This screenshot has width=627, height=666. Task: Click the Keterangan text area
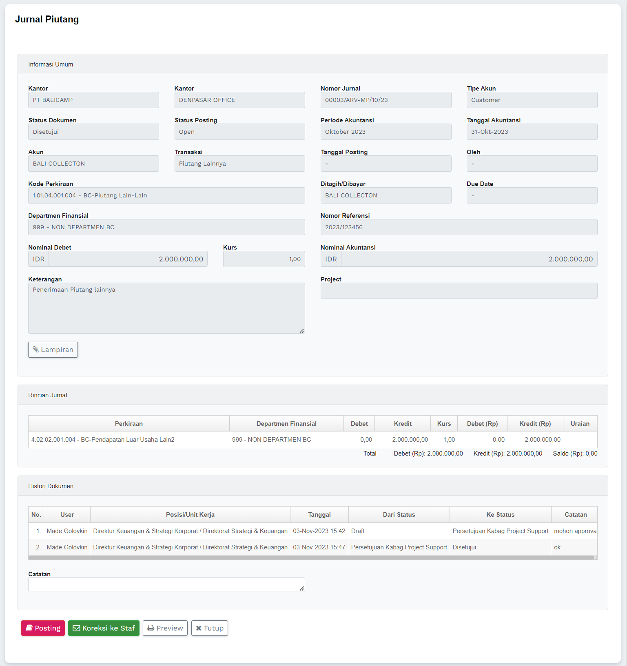pyautogui.click(x=166, y=308)
